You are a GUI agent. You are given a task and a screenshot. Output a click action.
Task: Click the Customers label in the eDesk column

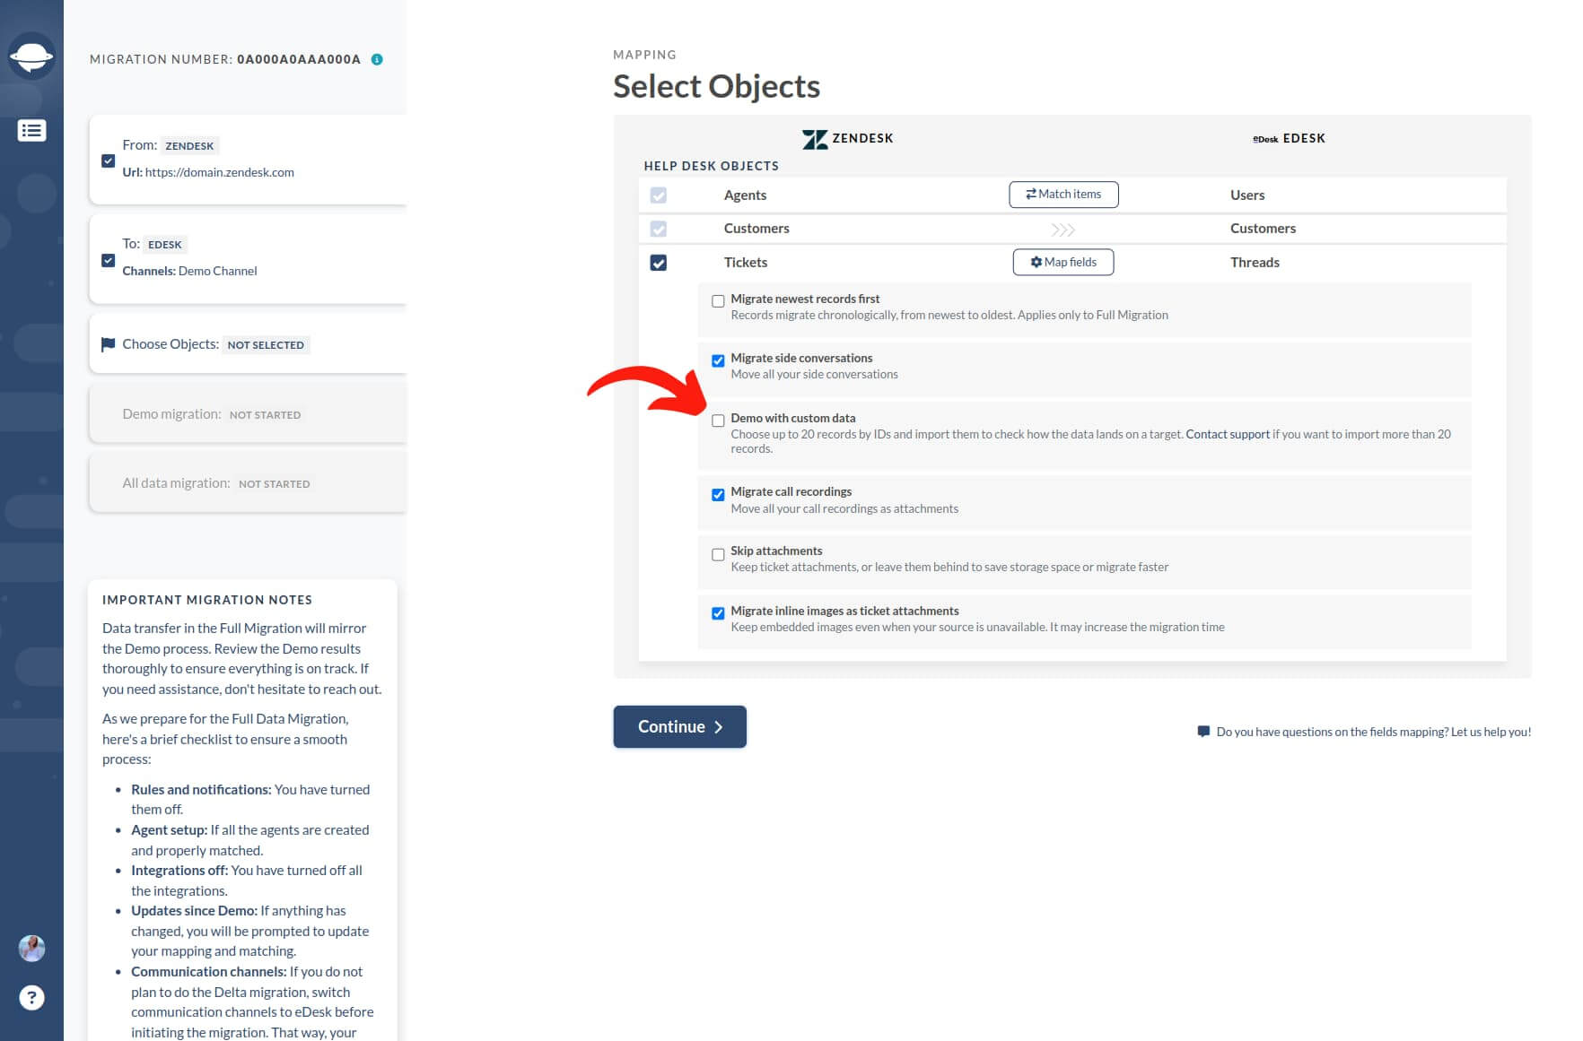point(1263,229)
